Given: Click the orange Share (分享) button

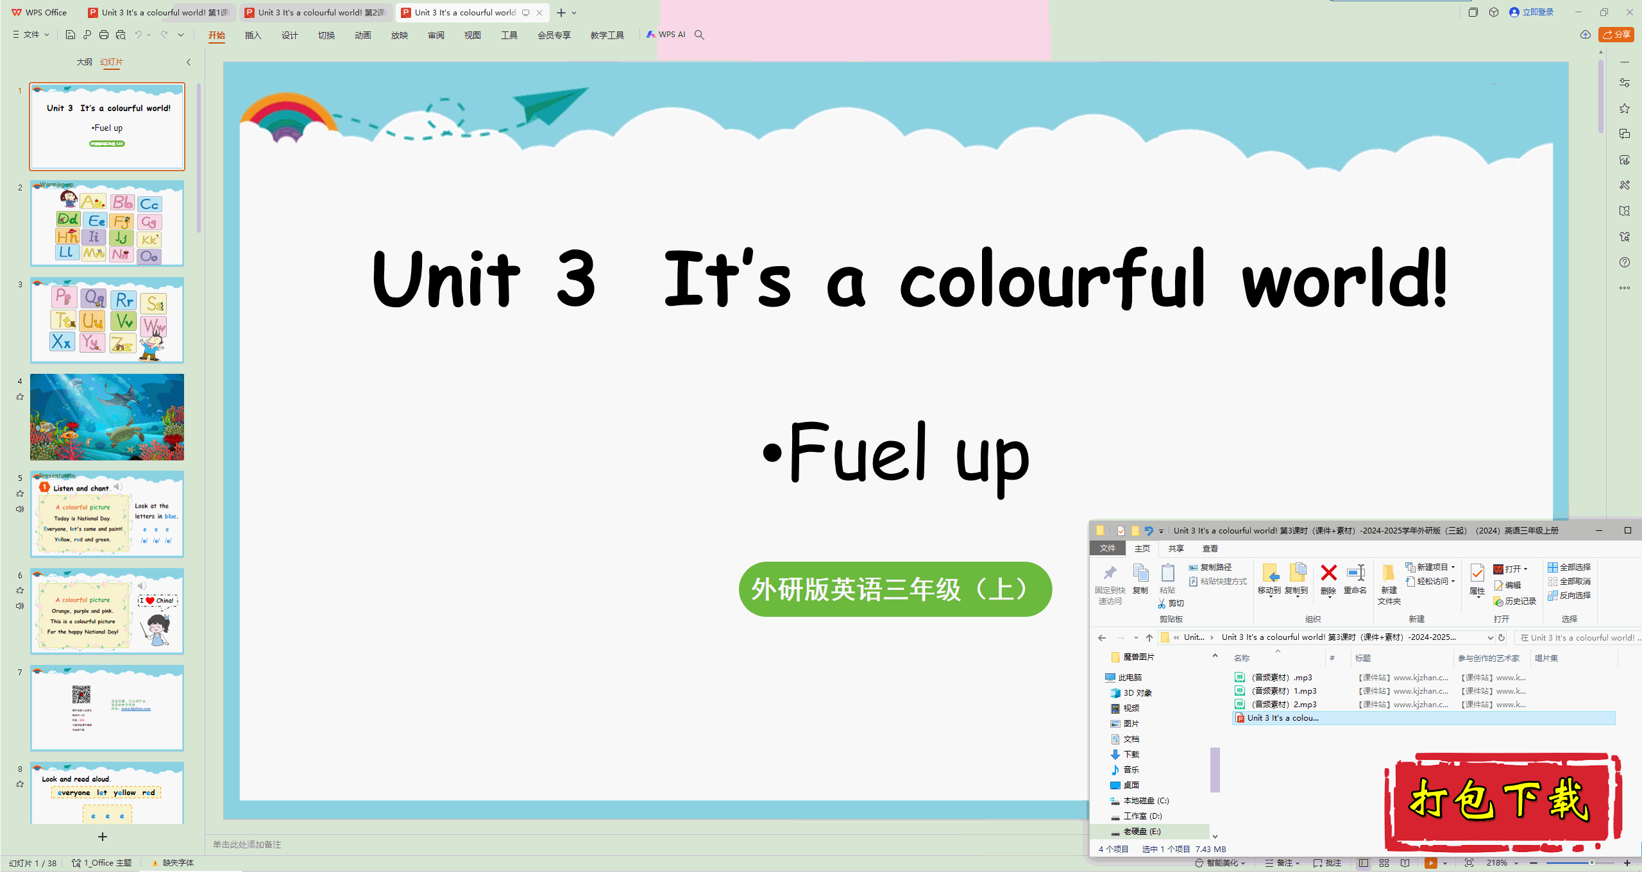Looking at the screenshot, I should point(1616,35).
